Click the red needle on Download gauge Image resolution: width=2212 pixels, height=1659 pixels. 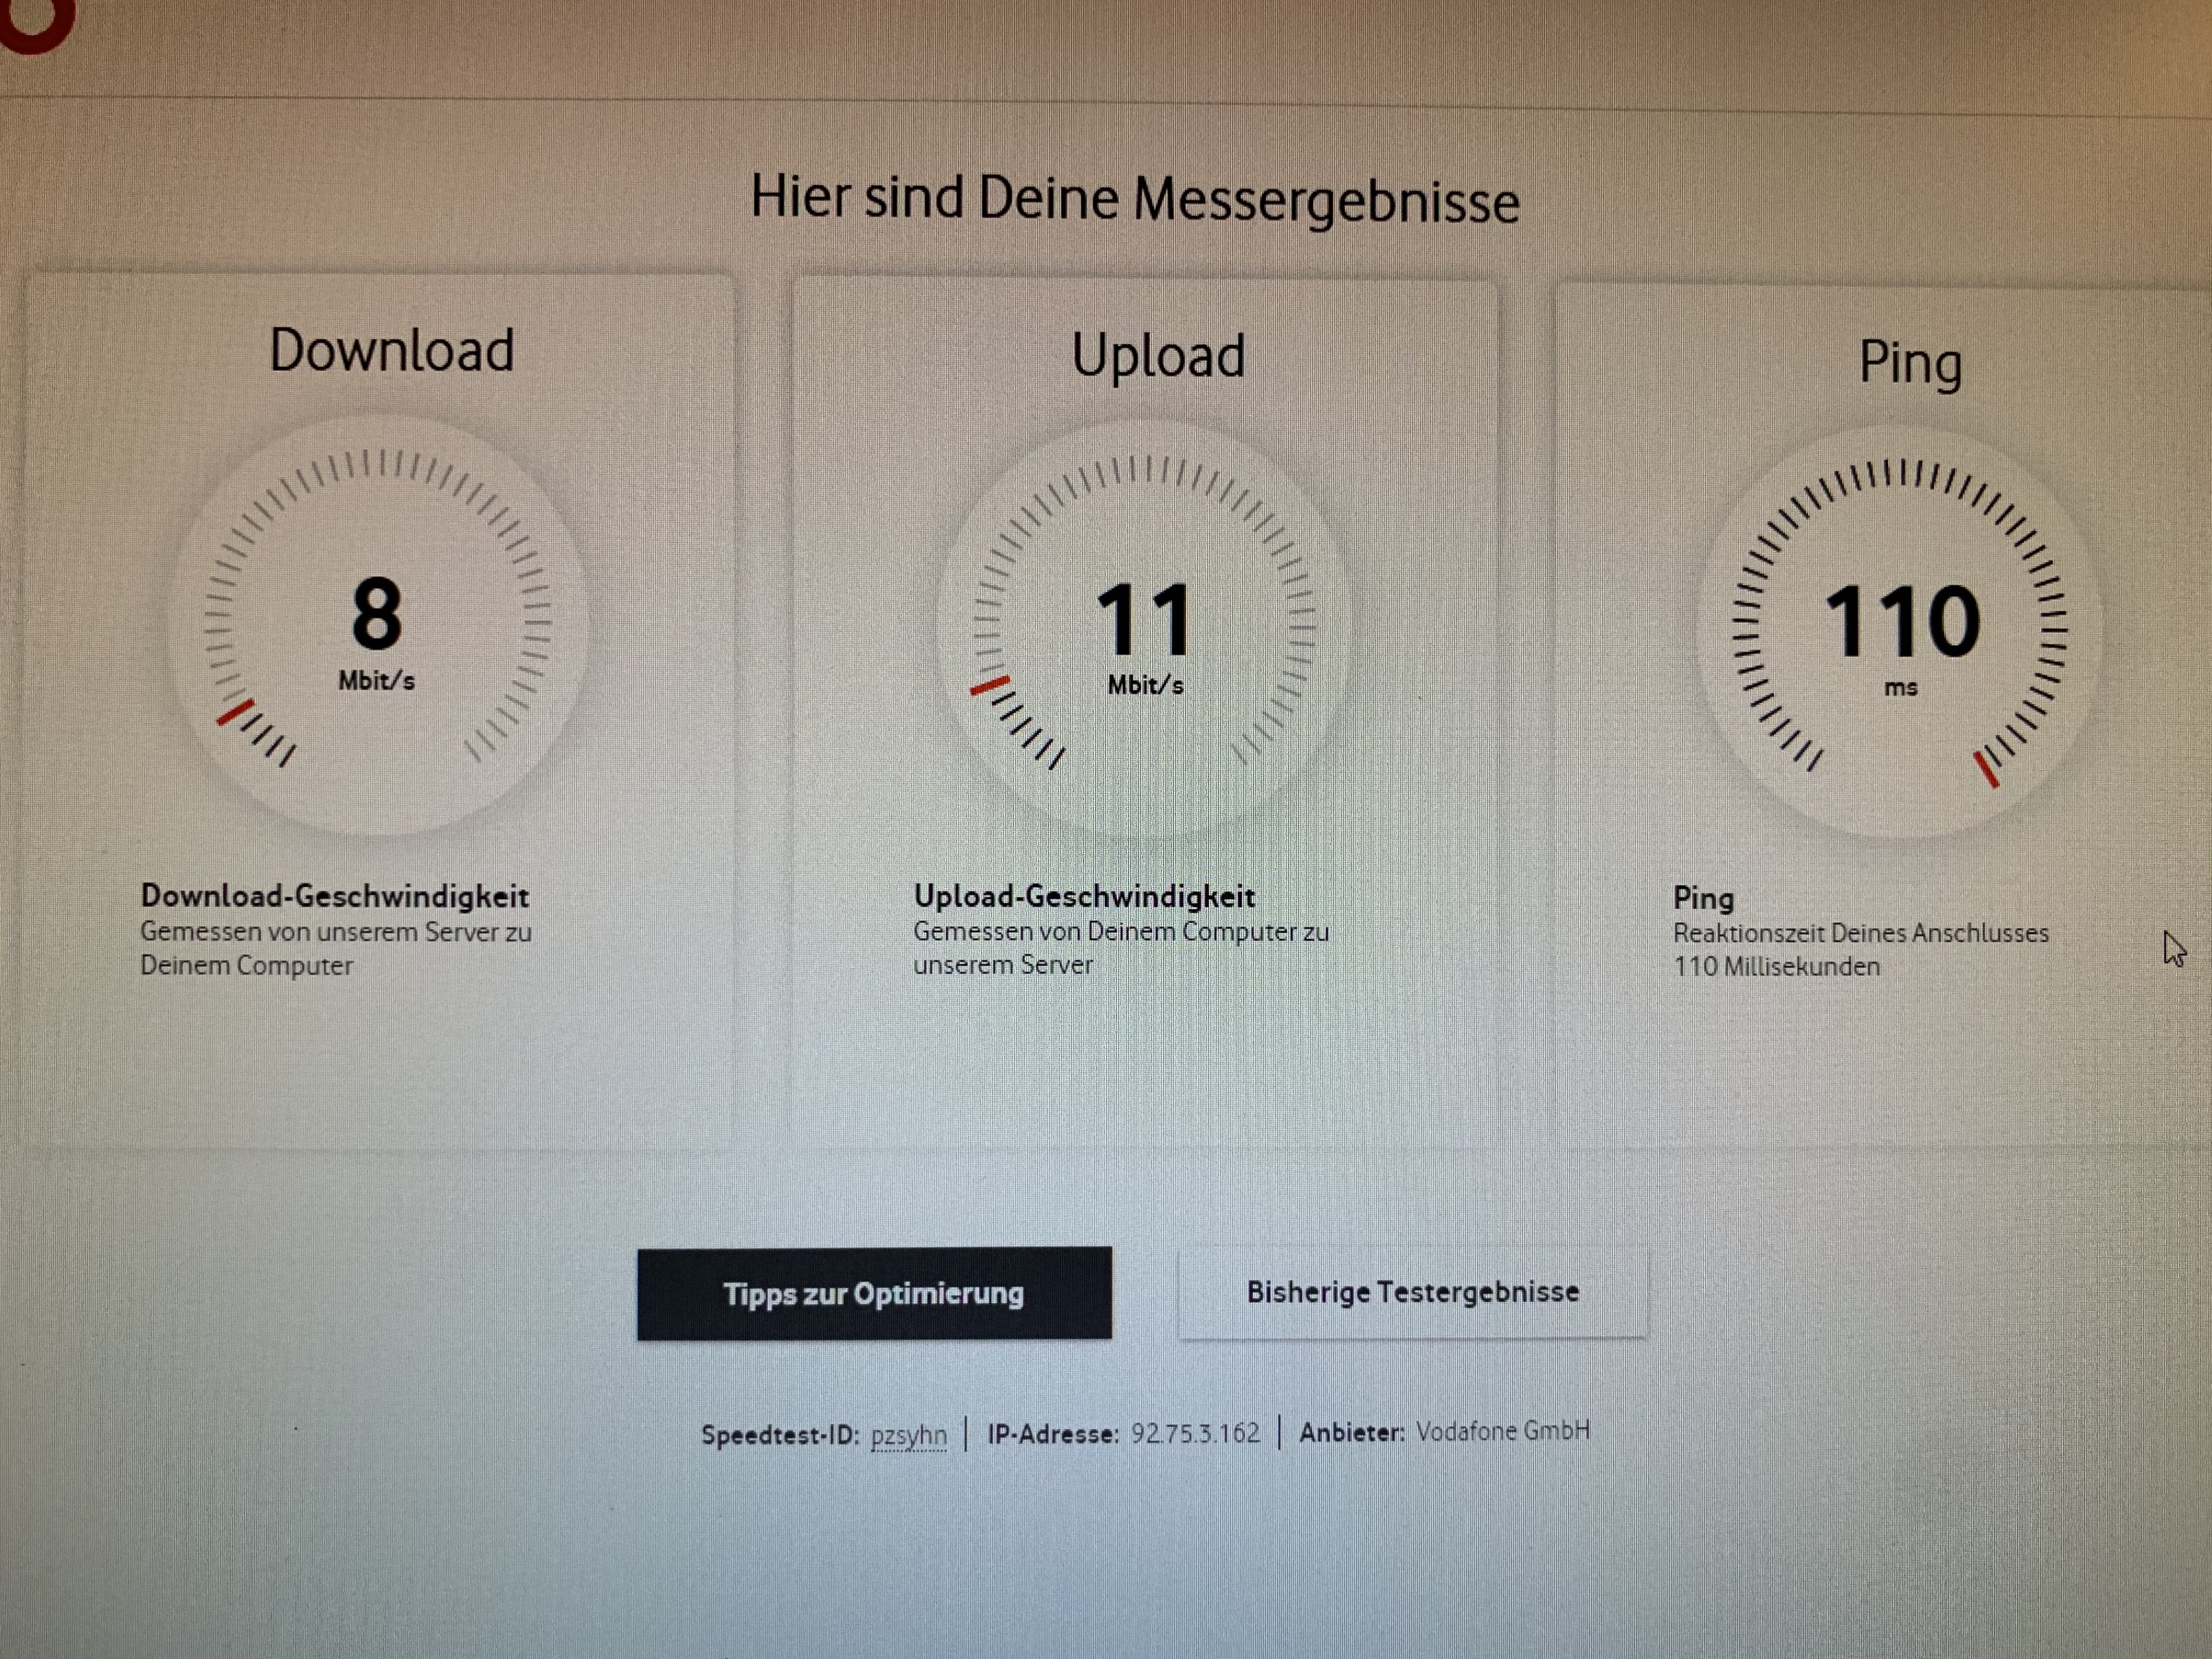click(235, 713)
